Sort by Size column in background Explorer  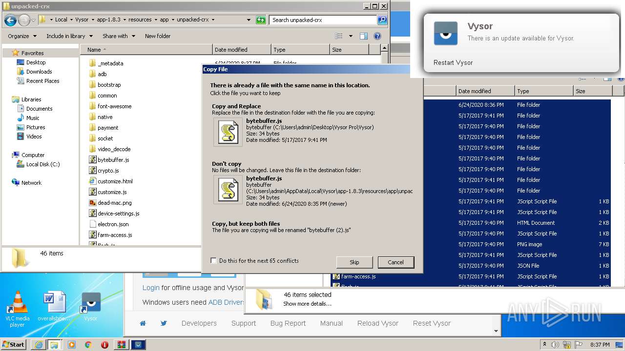592,91
